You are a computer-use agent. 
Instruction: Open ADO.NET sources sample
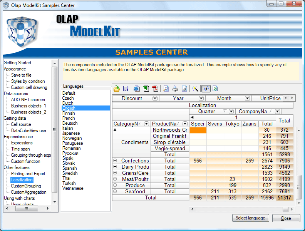(x=28, y=100)
